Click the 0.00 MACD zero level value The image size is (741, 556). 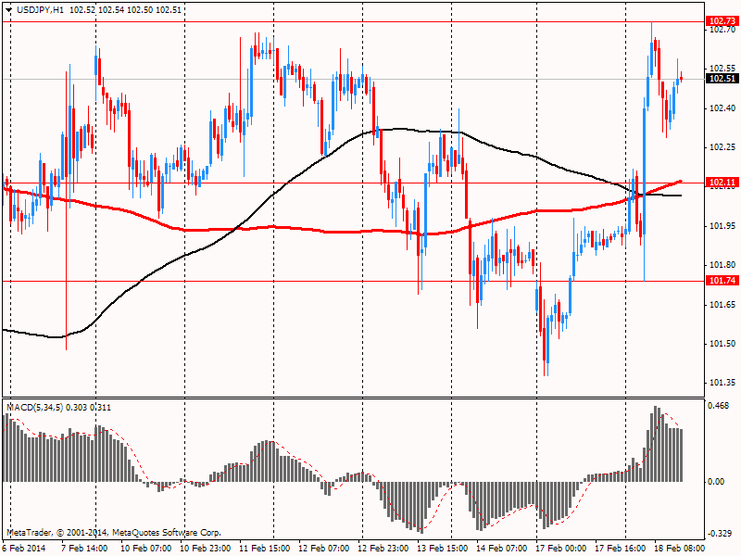[x=716, y=481]
